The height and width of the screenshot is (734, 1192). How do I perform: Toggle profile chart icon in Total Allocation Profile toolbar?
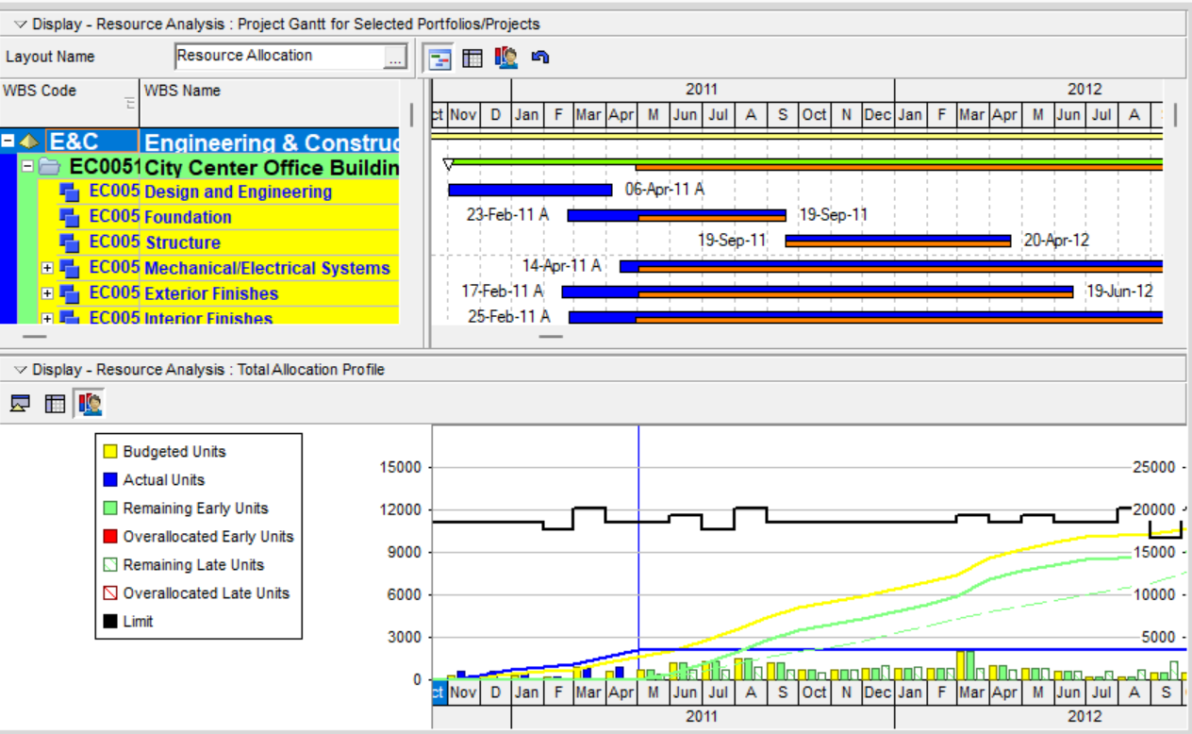tap(91, 405)
